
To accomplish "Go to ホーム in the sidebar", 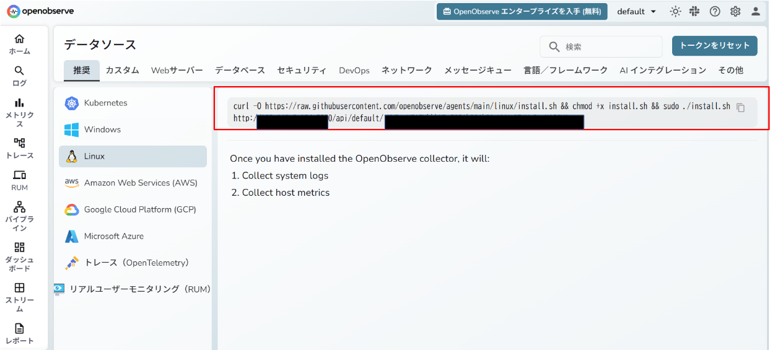I will click(20, 44).
